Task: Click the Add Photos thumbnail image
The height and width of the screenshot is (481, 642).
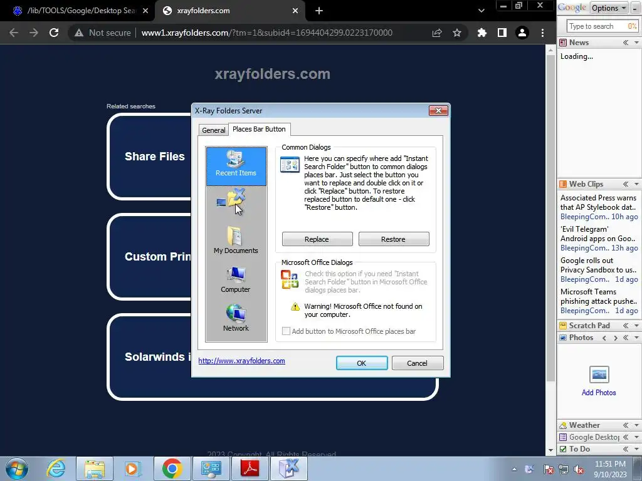Action: [x=599, y=375]
